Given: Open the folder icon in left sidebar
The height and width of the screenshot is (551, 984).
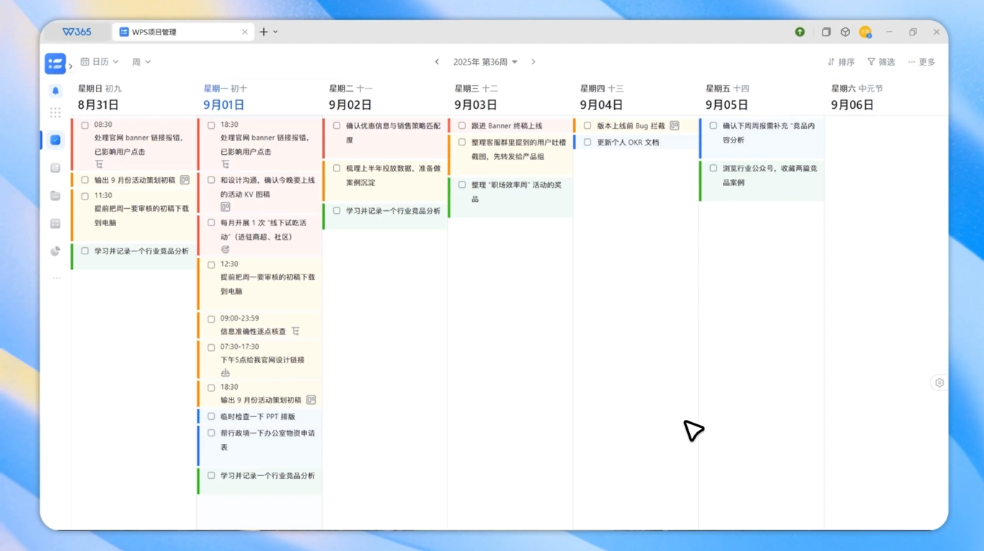Looking at the screenshot, I should [x=56, y=196].
